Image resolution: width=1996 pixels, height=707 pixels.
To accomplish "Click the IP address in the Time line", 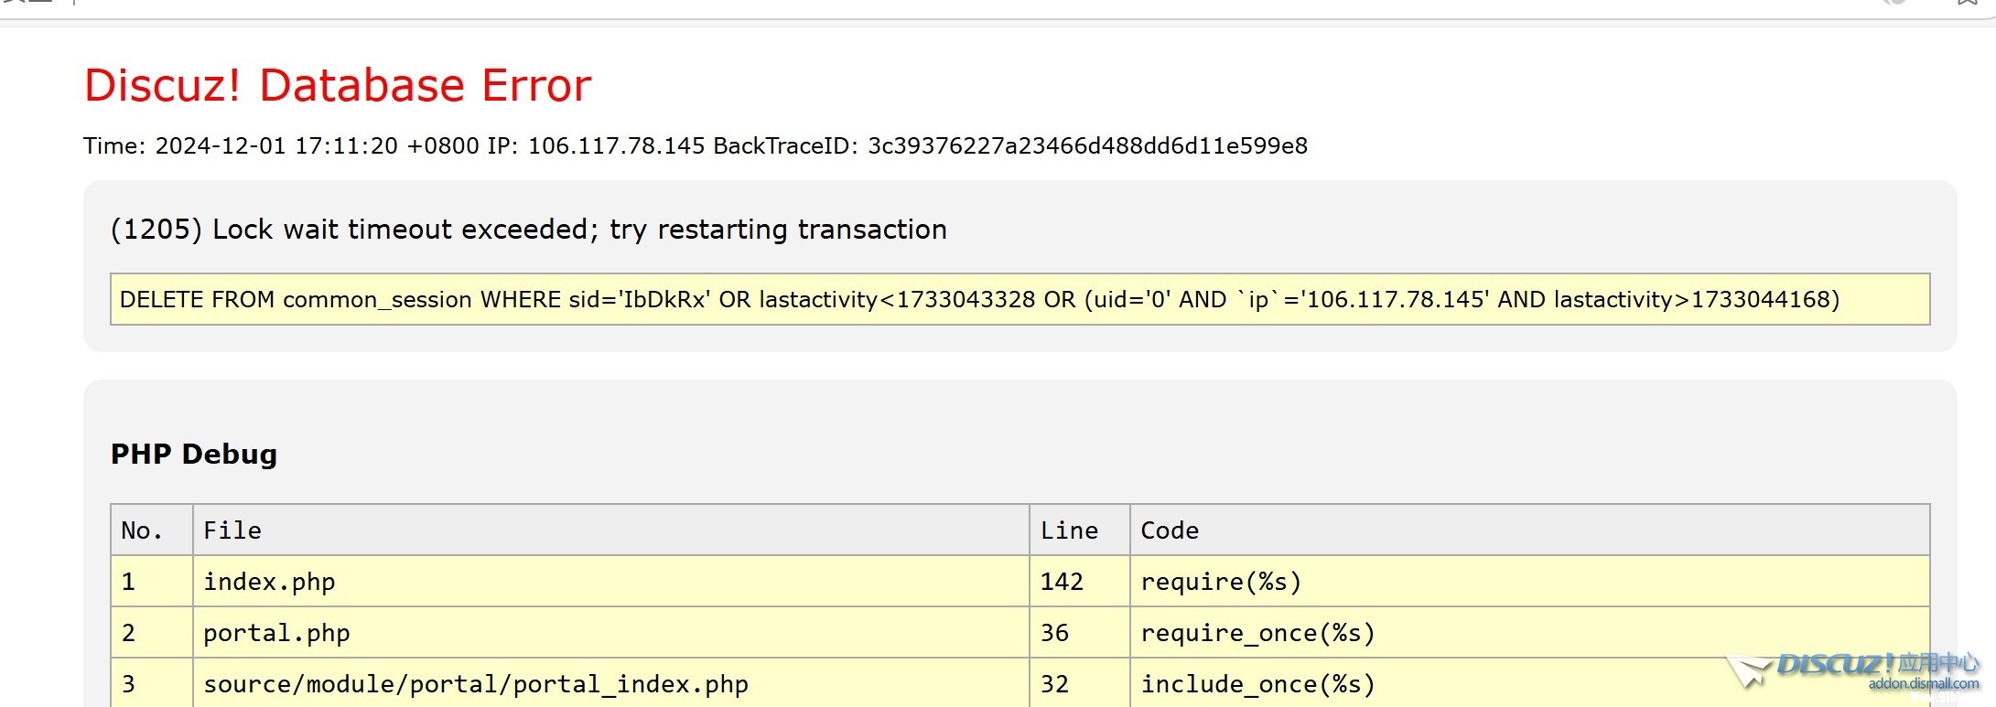I will [616, 146].
